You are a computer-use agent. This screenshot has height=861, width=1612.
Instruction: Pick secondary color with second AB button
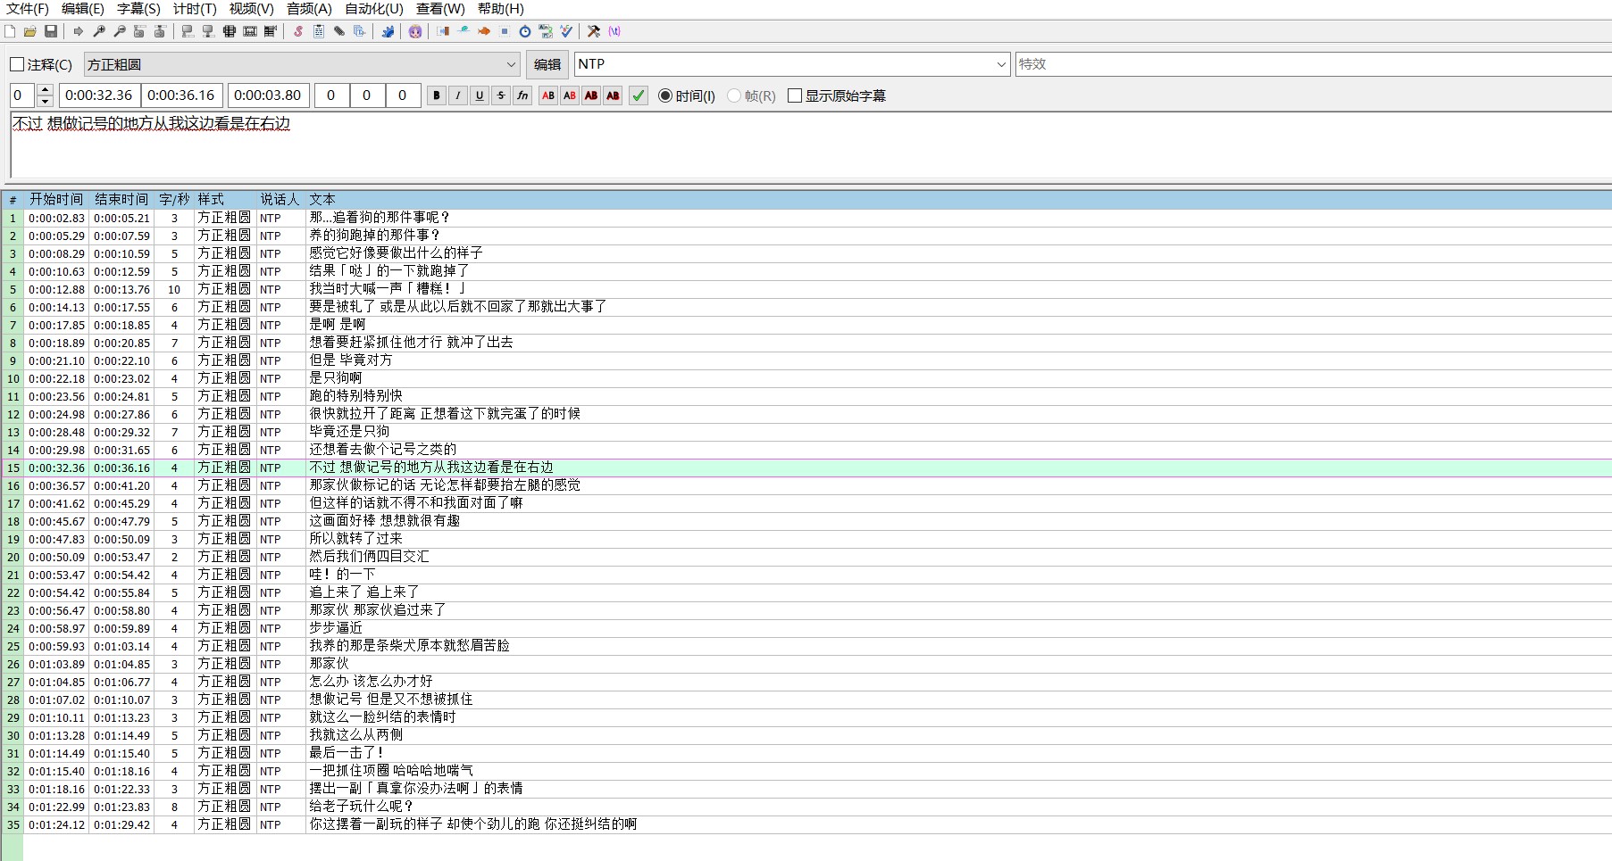click(570, 95)
